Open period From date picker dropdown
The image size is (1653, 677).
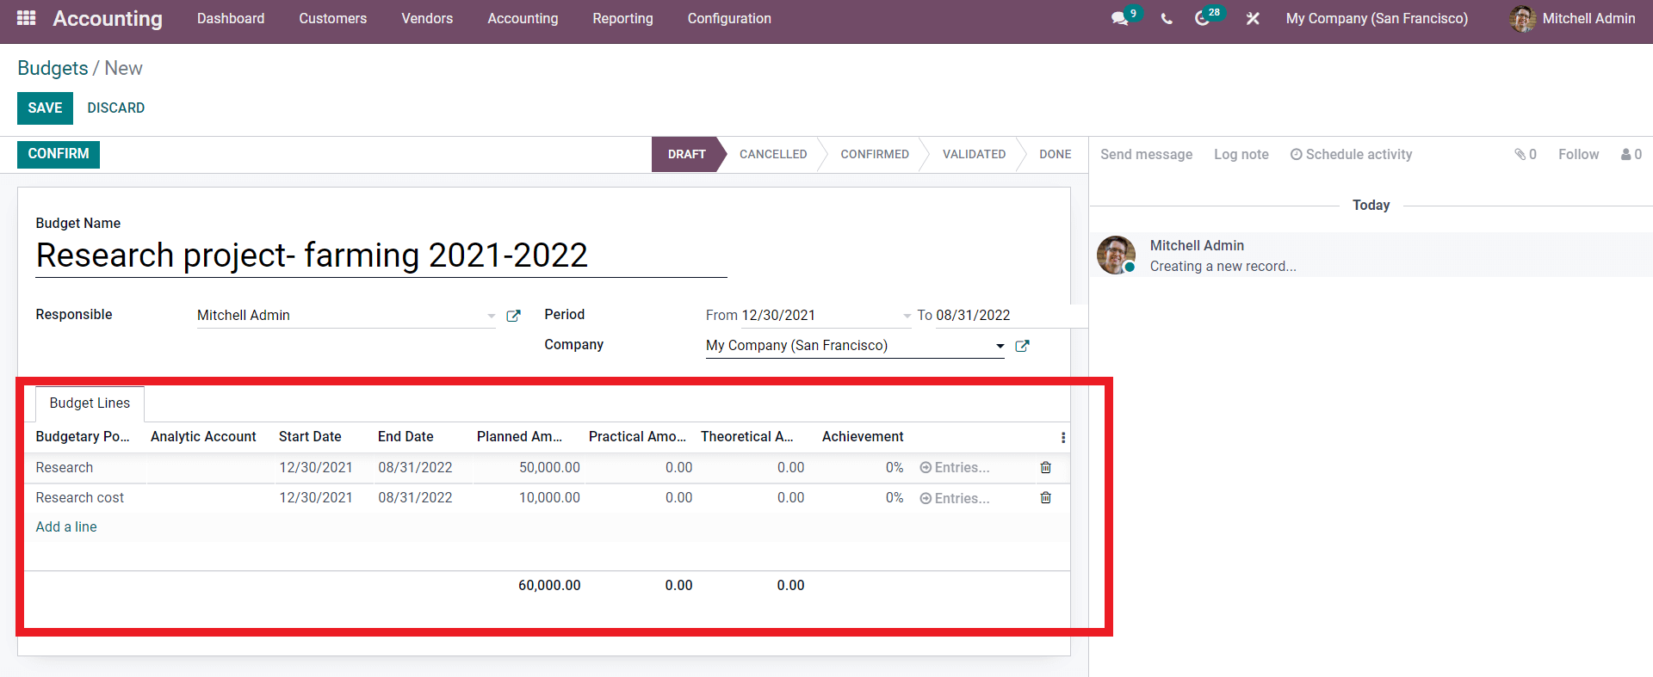point(907,316)
